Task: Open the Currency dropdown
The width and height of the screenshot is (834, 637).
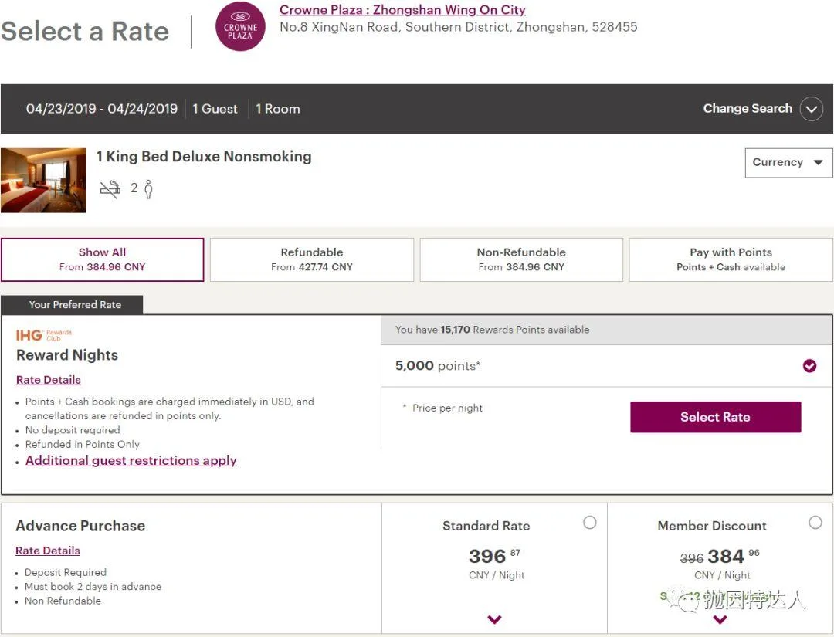Action: 788,162
